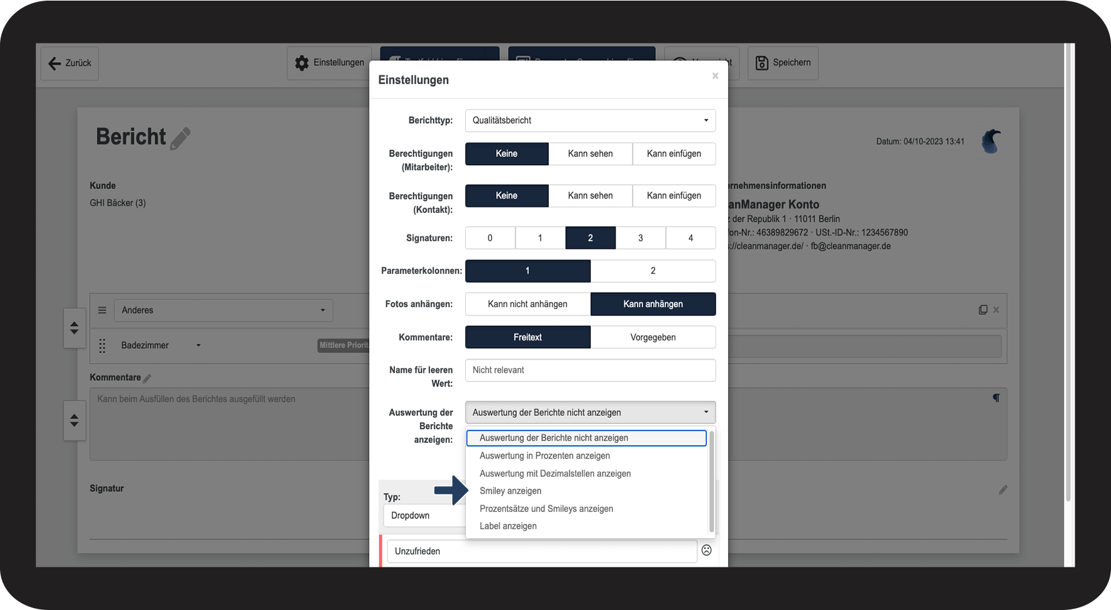1111x610 pixels.
Task: Select Kann einfügen for Berechtigungen (Kontakt)
Action: [674, 196]
